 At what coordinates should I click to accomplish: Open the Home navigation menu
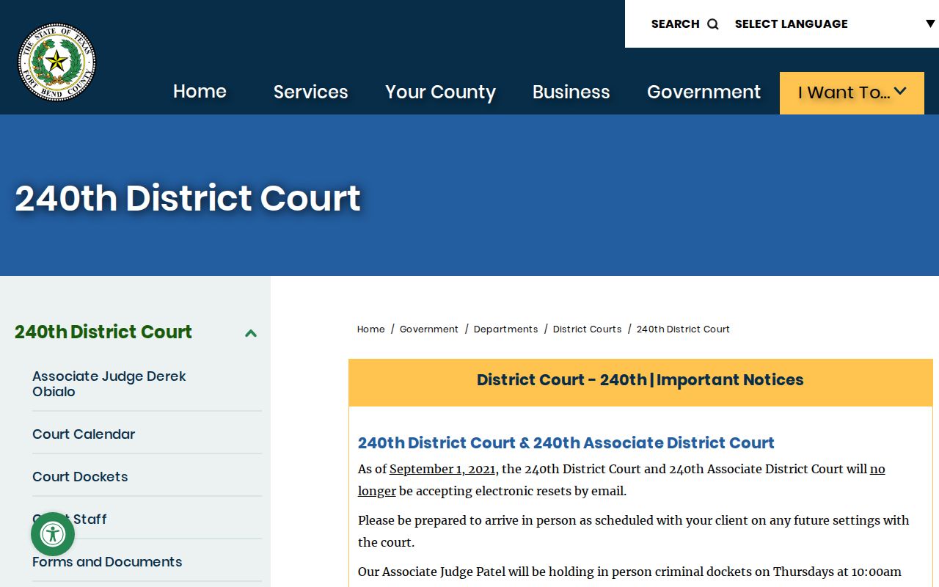point(200,92)
